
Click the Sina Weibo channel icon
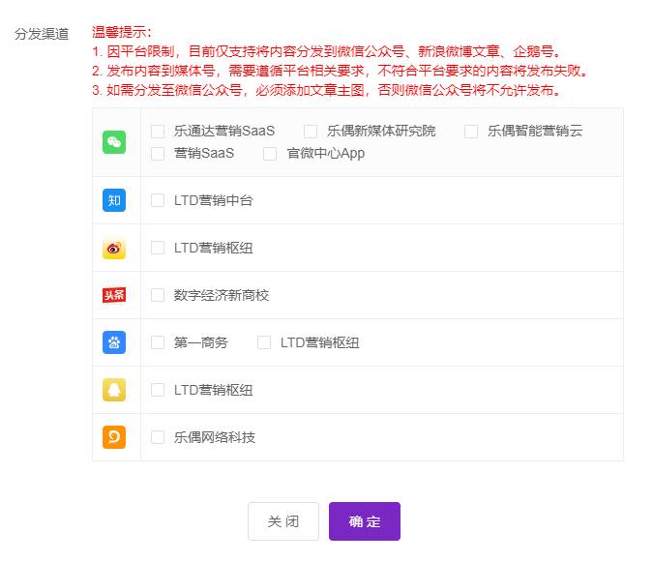114,248
